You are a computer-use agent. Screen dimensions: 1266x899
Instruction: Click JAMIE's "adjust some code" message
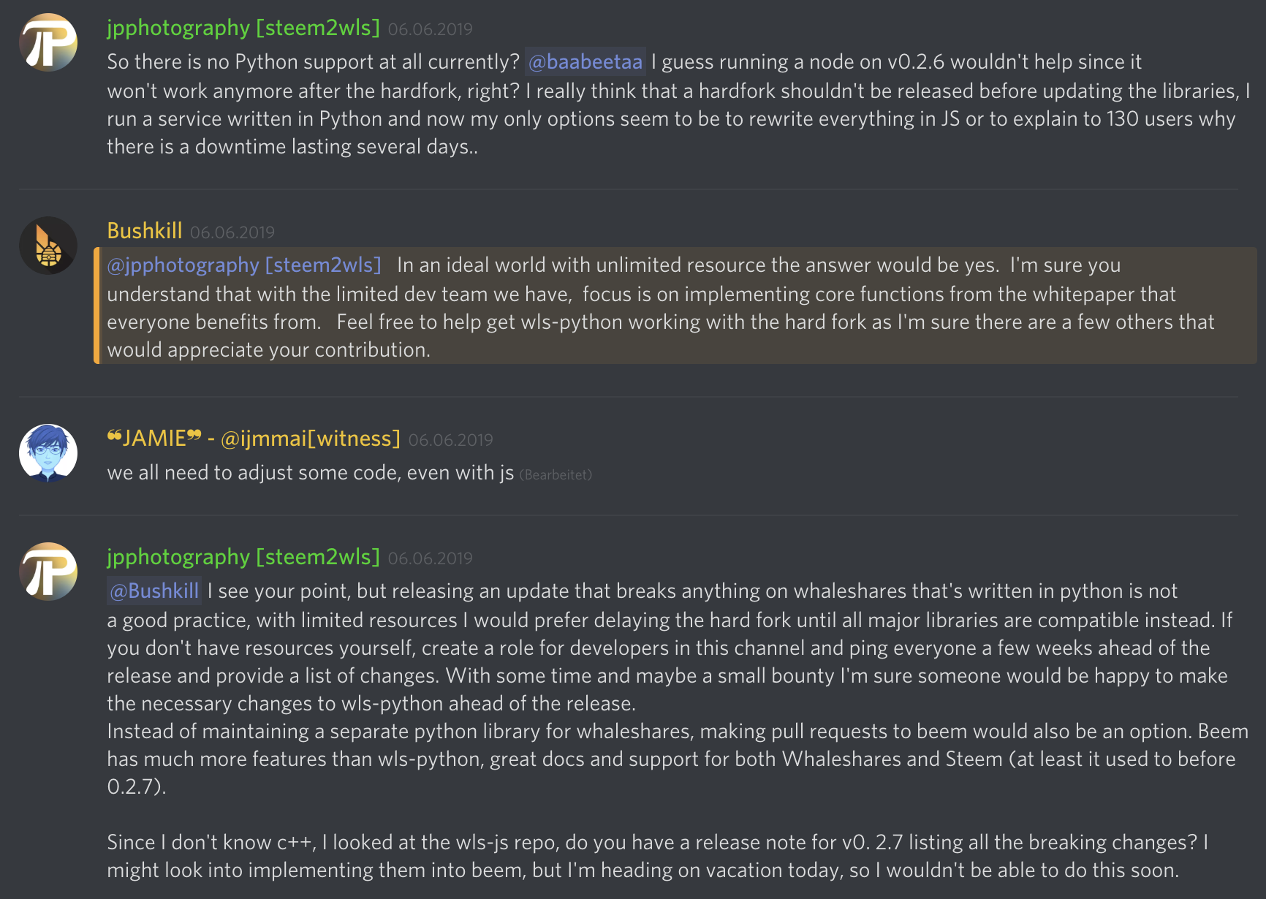pos(310,473)
